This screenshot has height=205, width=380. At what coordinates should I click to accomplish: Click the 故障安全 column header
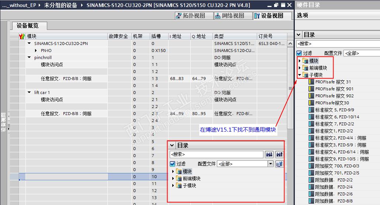(x=119, y=37)
